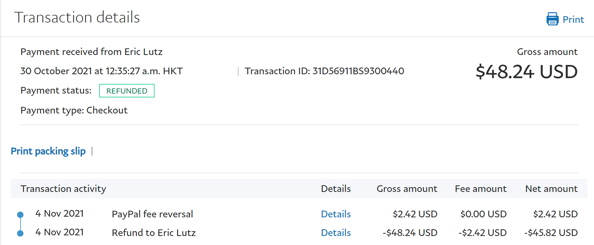
Task: Click the PayPal fee reversal row label
Action: (152, 214)
